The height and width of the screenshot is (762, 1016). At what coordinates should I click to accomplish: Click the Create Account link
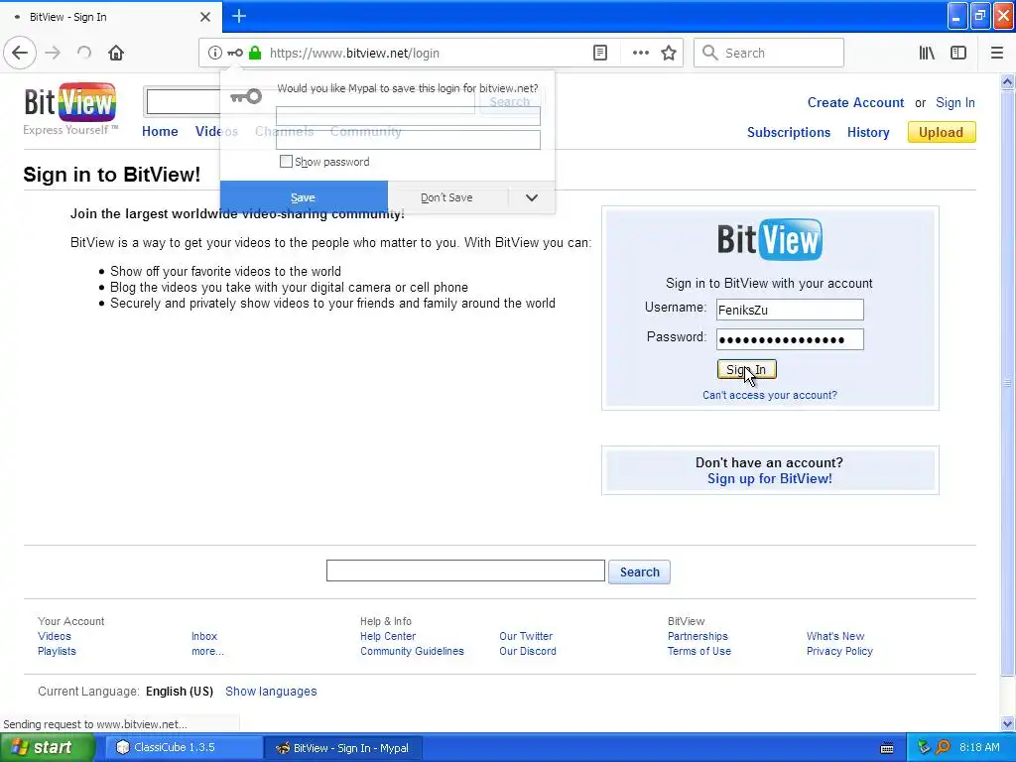(855, 102)
